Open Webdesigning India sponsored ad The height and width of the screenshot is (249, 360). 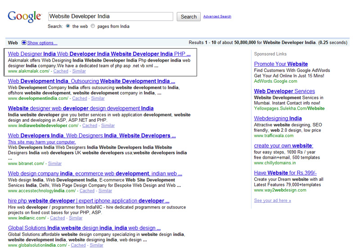pos(278,119)
